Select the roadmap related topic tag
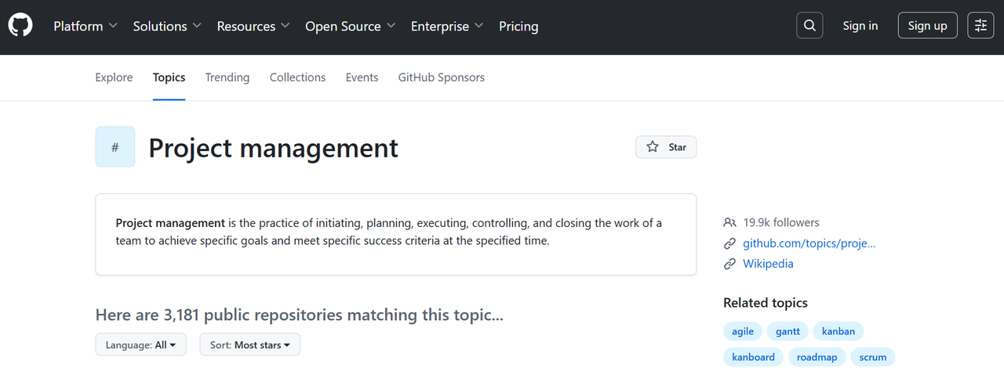The image size is (1004, 371). click(817, 357)
